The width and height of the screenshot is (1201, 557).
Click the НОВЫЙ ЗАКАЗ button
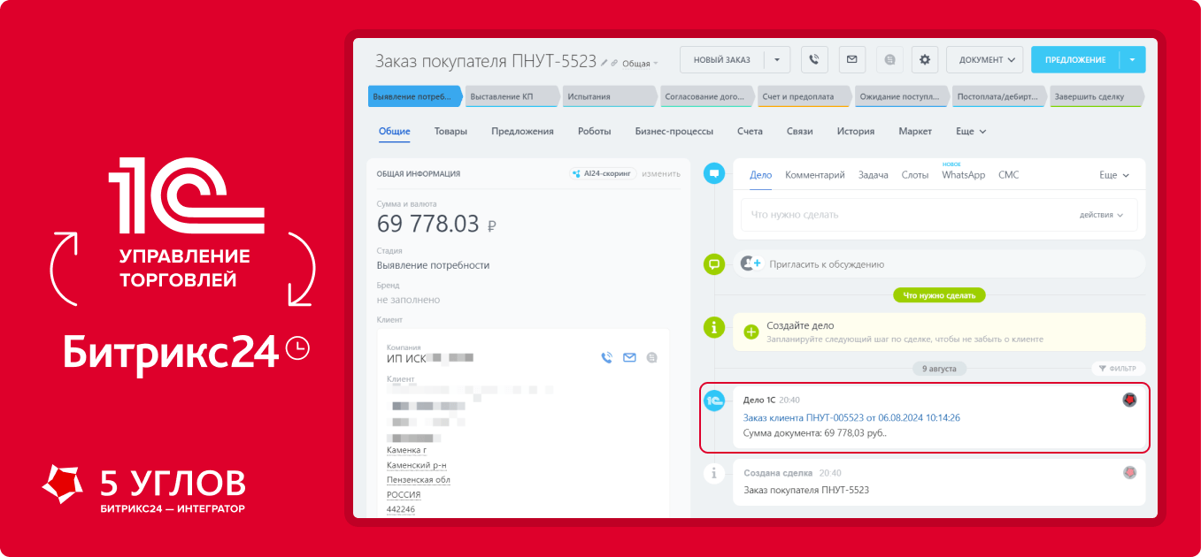tap(721, 59)
